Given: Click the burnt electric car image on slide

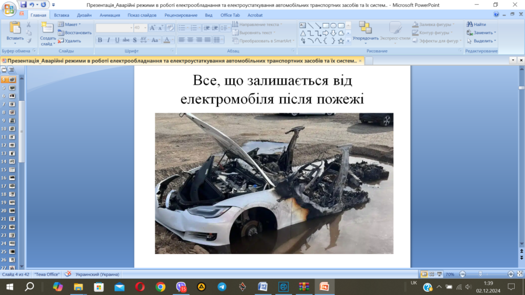Looking at the screenshot, I should coord(274,183).
